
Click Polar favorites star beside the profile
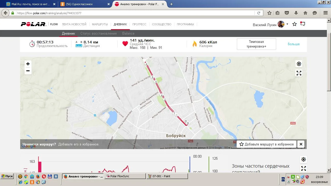click(x=295, y=24)
